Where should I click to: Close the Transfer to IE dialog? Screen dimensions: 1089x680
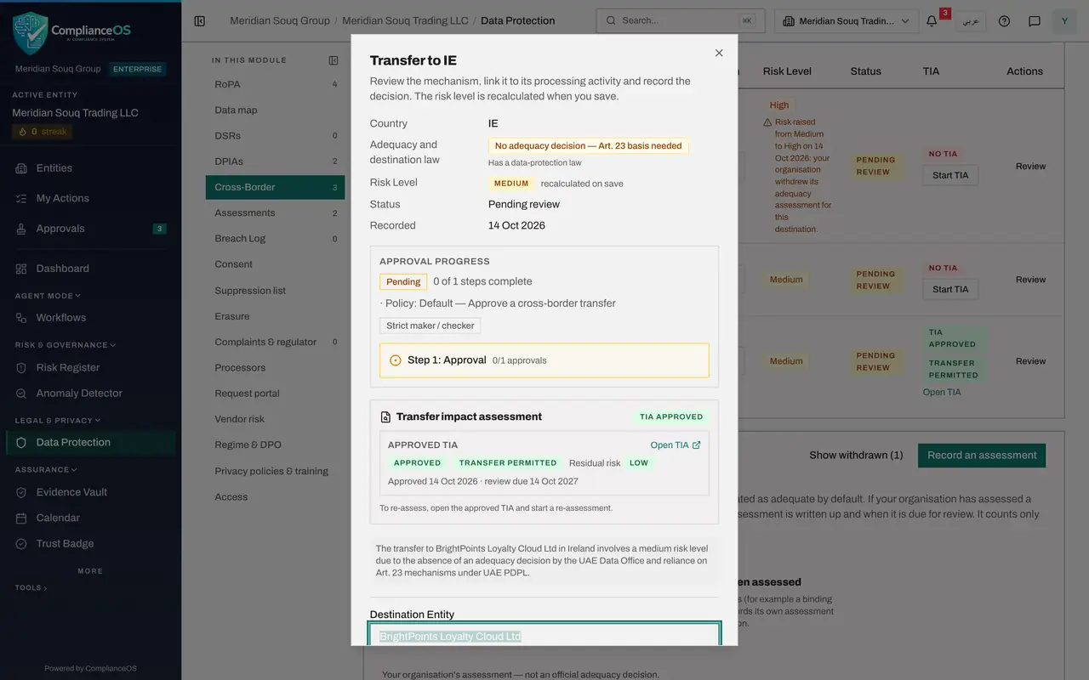coord(719,53)
